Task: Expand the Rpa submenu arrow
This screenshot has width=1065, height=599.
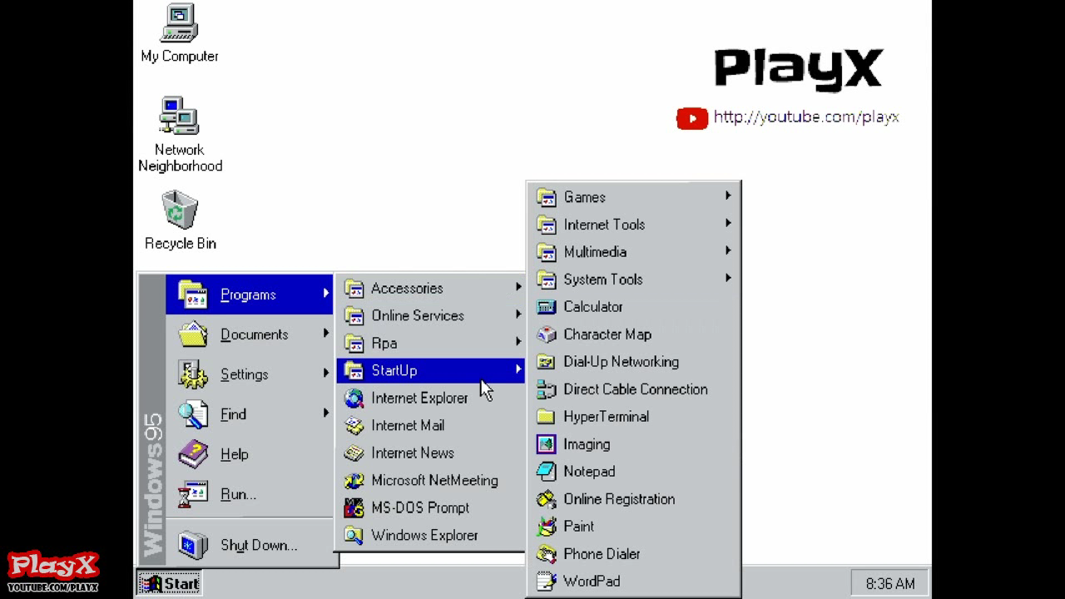Action: [x=518, y=343]
